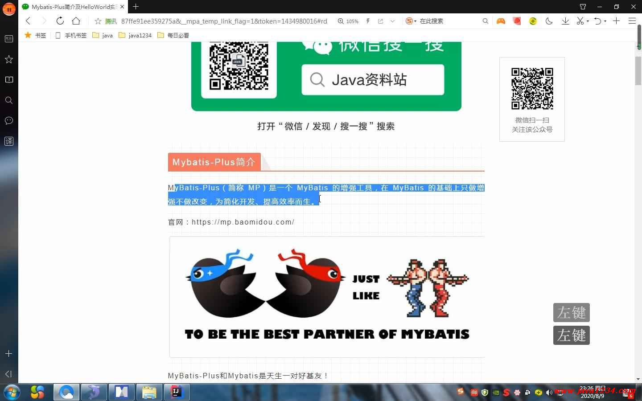Click the lightning speed-mode icon
This screenshot has height=401, width=642.
(x=368, y=21)
